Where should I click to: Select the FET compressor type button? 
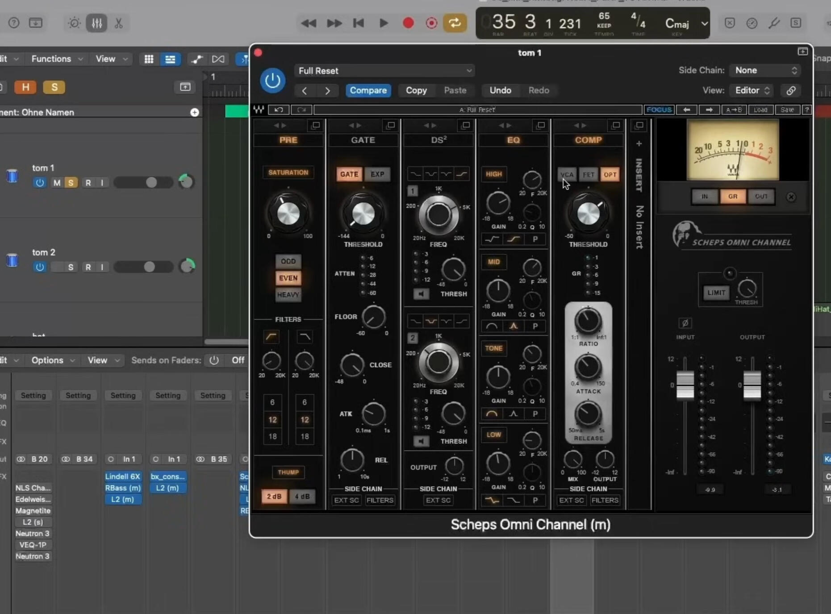click(588, 175)
